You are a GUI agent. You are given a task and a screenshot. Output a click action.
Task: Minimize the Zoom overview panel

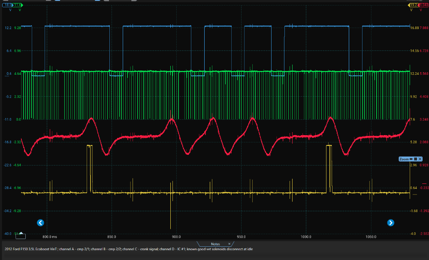411,159
